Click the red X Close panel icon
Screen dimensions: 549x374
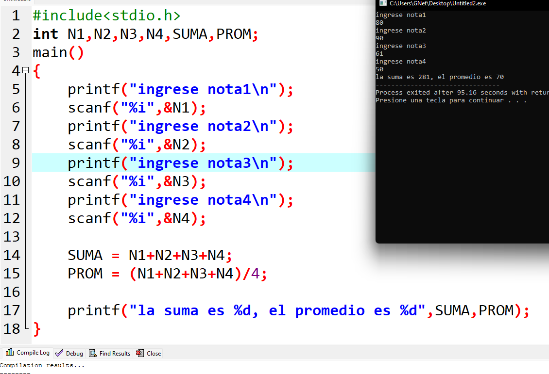point(140,353)
